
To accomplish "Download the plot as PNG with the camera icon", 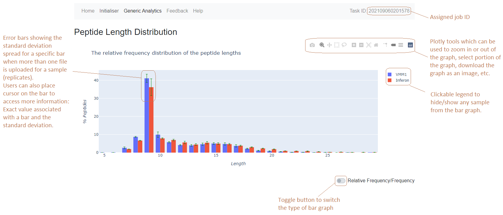I will pyautogui.click(x=312, y=45).
